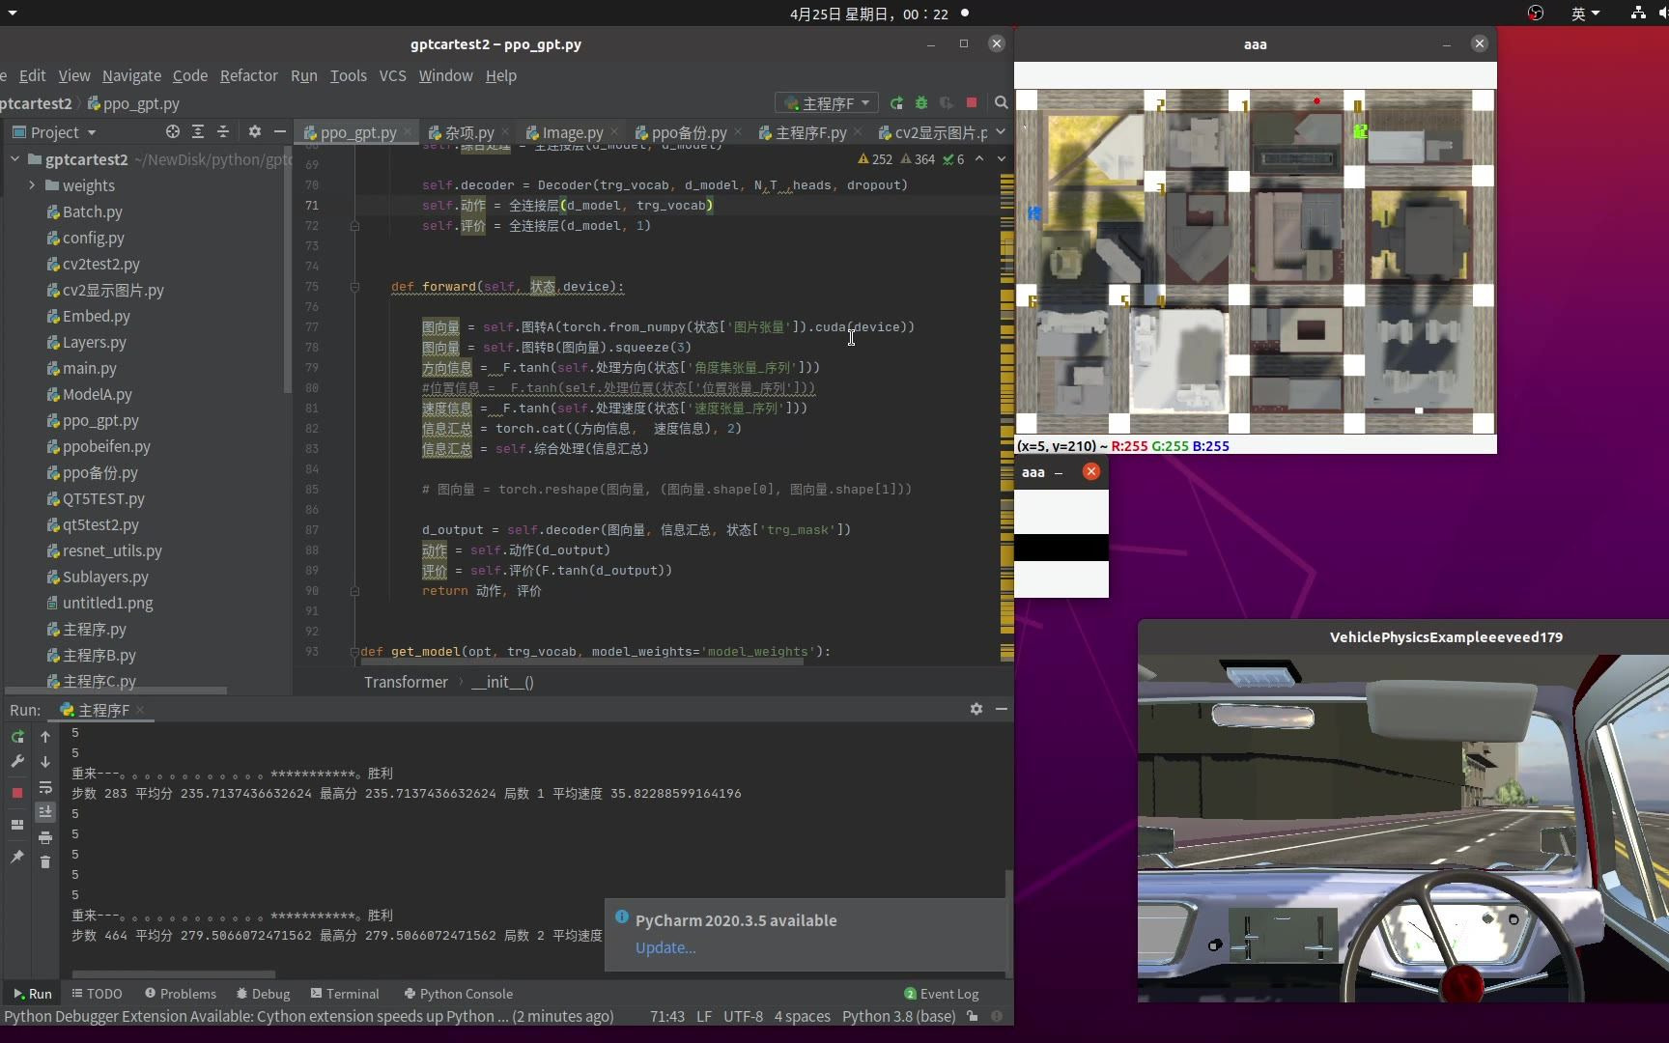The image size is (1669, 1043).
Task: Open the Debug tool window
Action: pyautogui.click(x=263, y=994)
